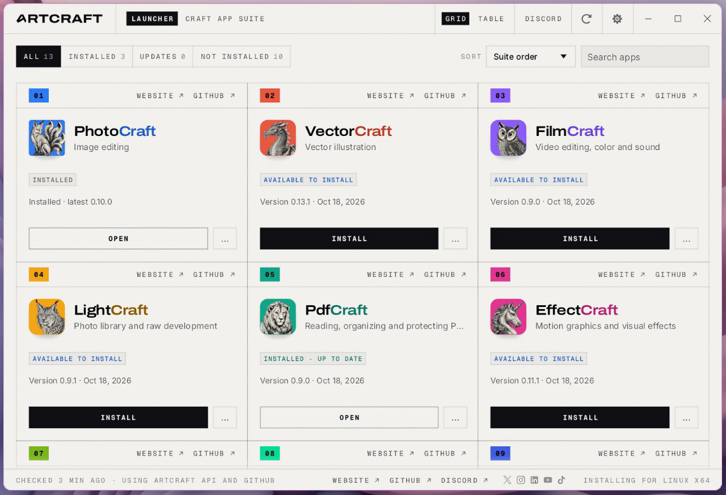Open launcher settings gear

[617, 19]
